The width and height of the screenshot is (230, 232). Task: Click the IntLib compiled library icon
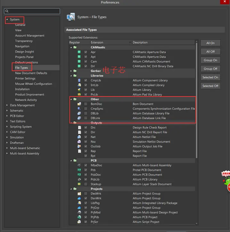point(79,85)
